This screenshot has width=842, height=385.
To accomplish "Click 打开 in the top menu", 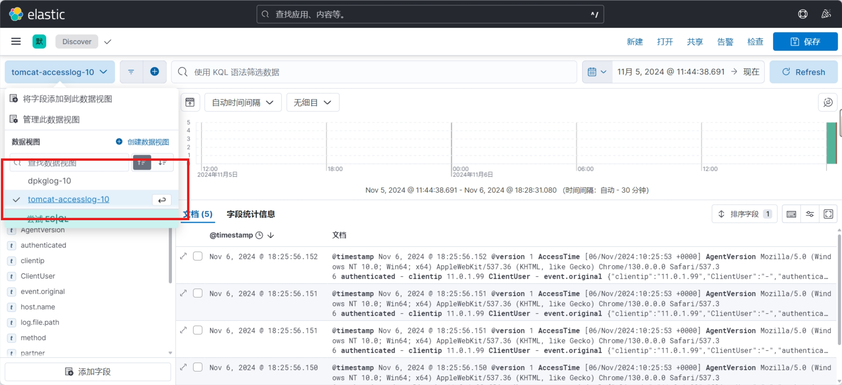I will coord(665,41).
